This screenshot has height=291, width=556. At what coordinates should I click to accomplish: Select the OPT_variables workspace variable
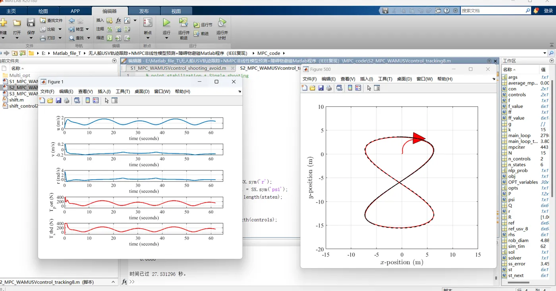click(x=523, y=182)
